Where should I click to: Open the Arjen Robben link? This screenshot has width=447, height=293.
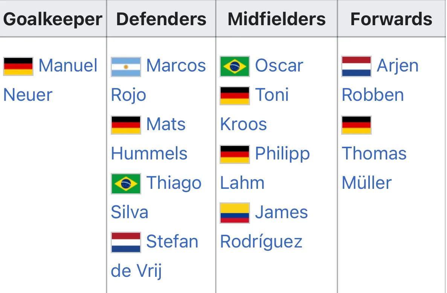pos(398,65)
